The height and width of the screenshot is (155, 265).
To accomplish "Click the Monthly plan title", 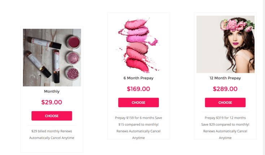I will pos(52,91).
